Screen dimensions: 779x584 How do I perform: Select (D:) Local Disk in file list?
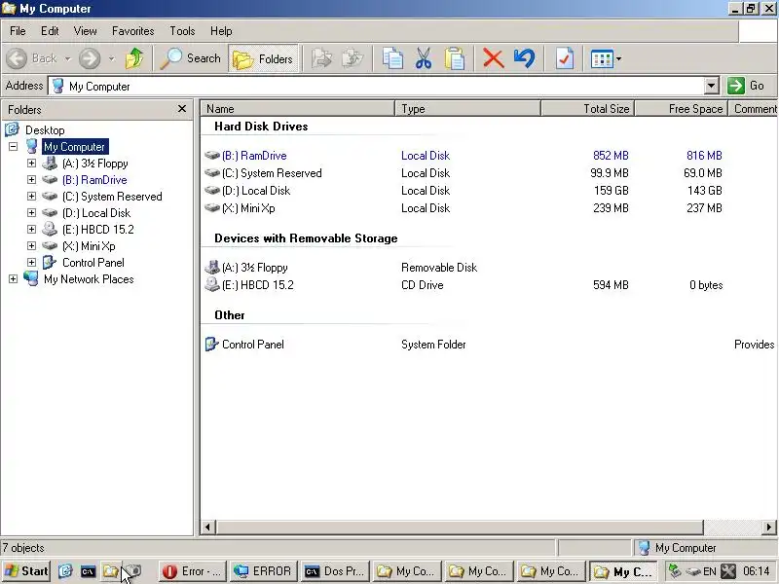pyautogui.click(x=256, y=190)
